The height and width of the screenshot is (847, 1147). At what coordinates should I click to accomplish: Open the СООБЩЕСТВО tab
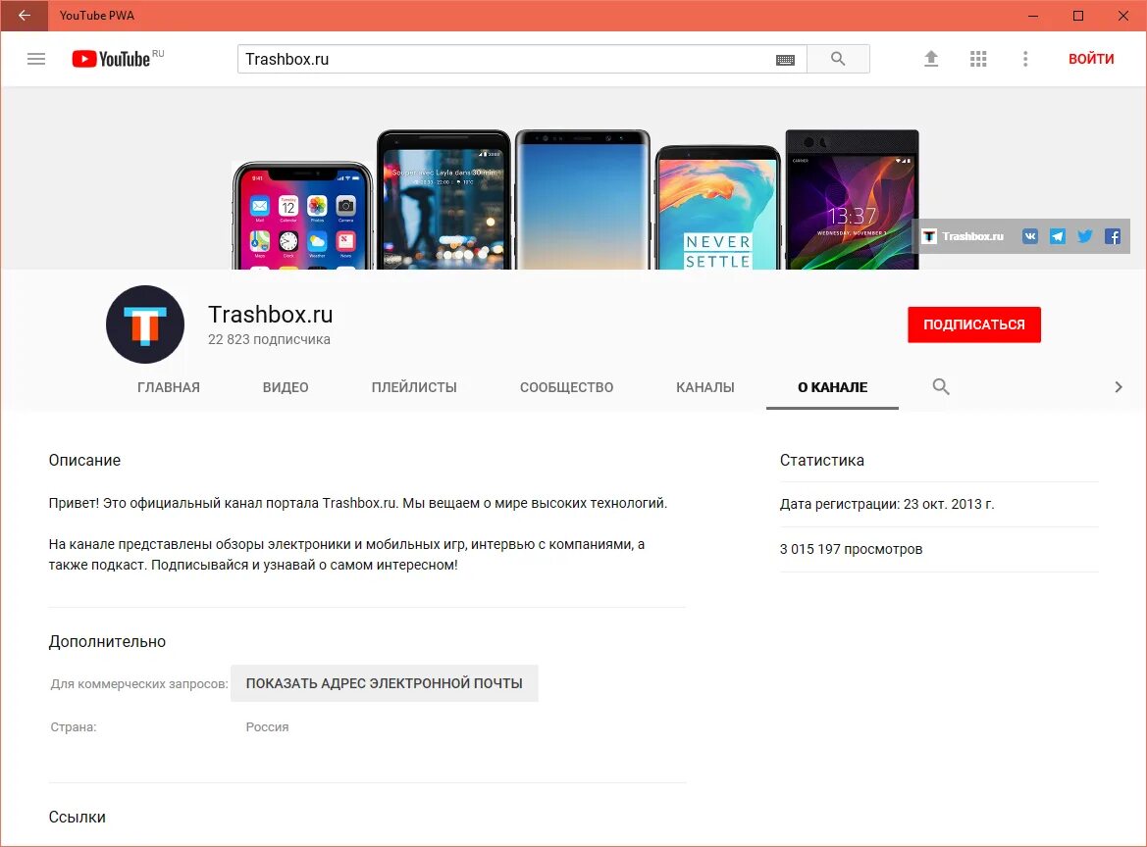click(565, 386)
